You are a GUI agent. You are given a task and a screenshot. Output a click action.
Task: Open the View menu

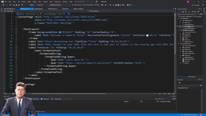(14, 2)
